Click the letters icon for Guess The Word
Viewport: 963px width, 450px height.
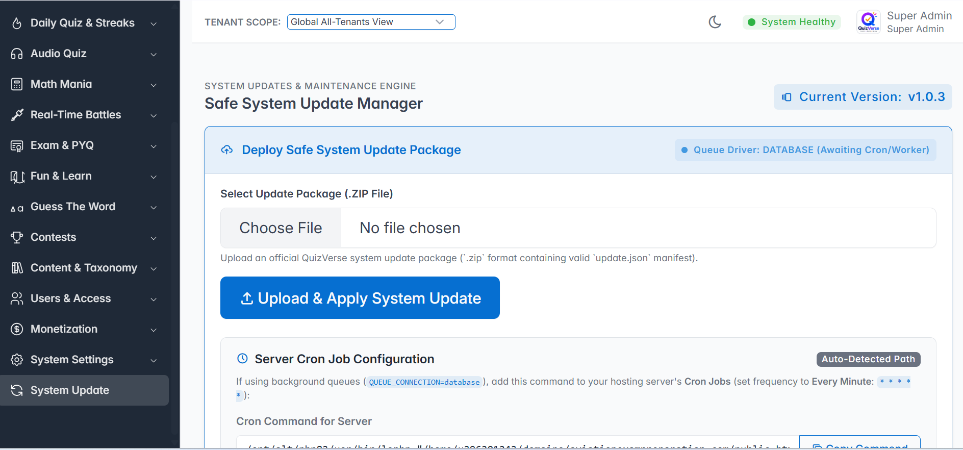[x=17, y=208]
